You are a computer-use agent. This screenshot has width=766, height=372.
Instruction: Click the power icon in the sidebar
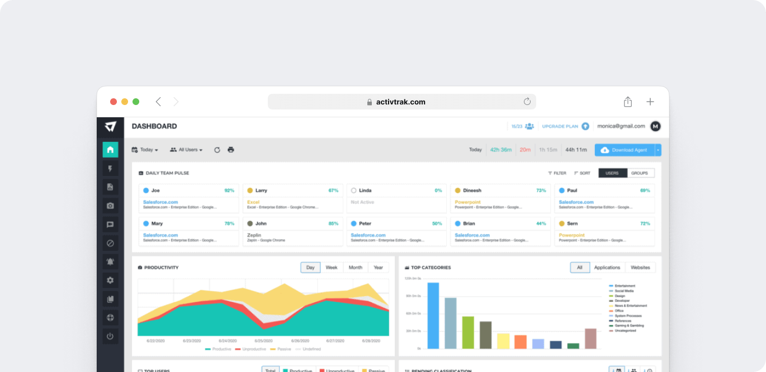click(110, 336)
